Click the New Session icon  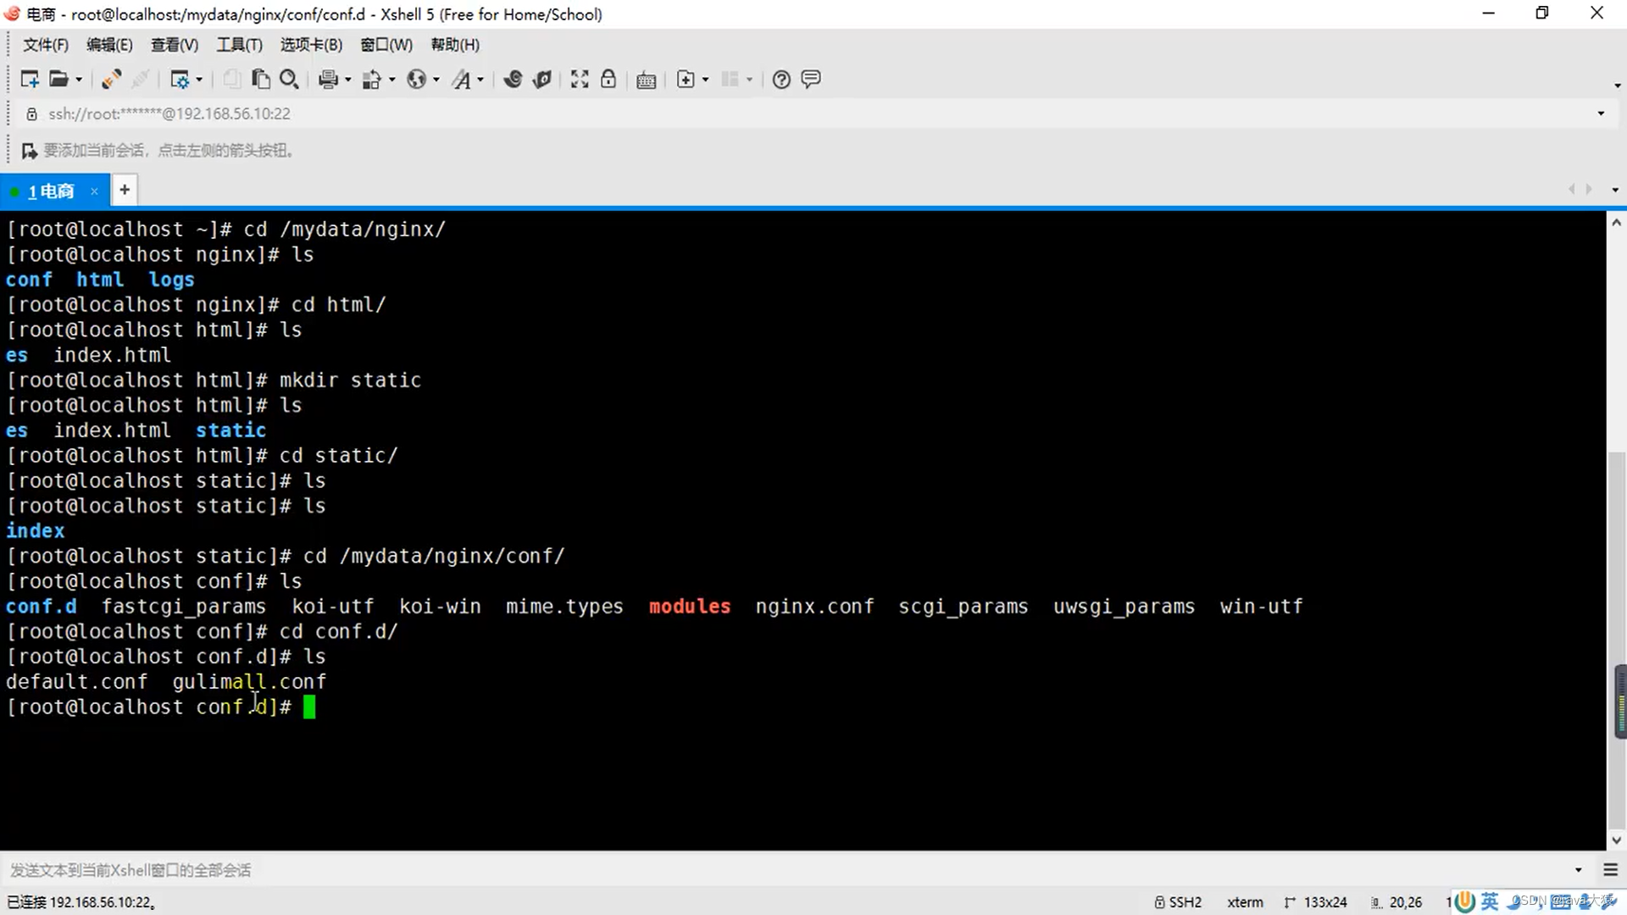30,79
